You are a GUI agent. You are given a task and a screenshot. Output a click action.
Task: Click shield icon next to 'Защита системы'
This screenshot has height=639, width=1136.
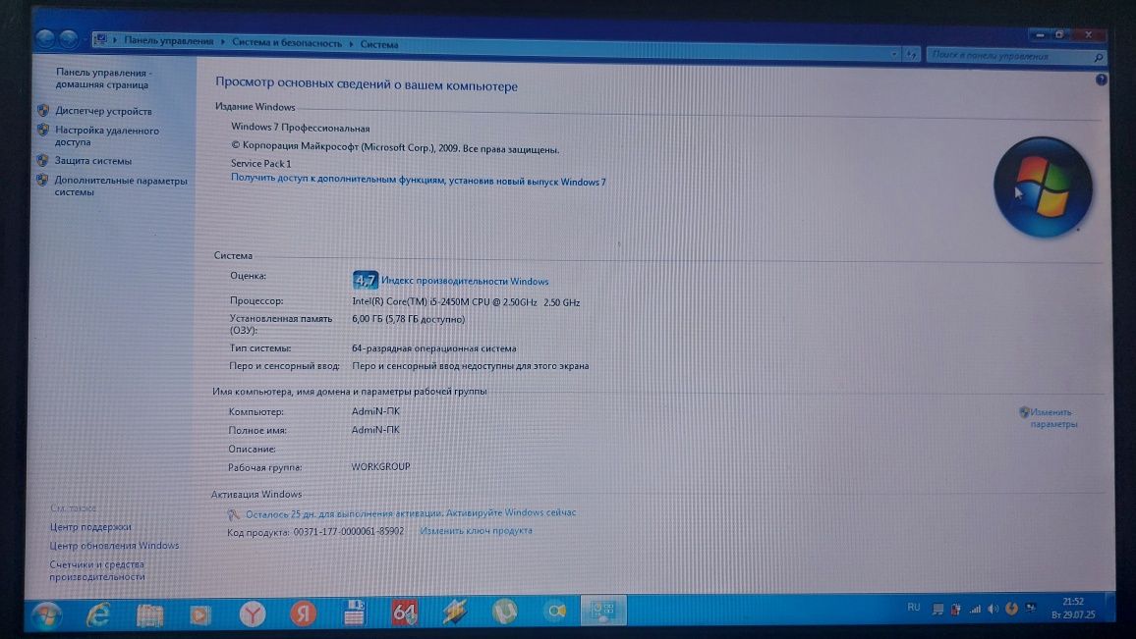tap(42, 160)
